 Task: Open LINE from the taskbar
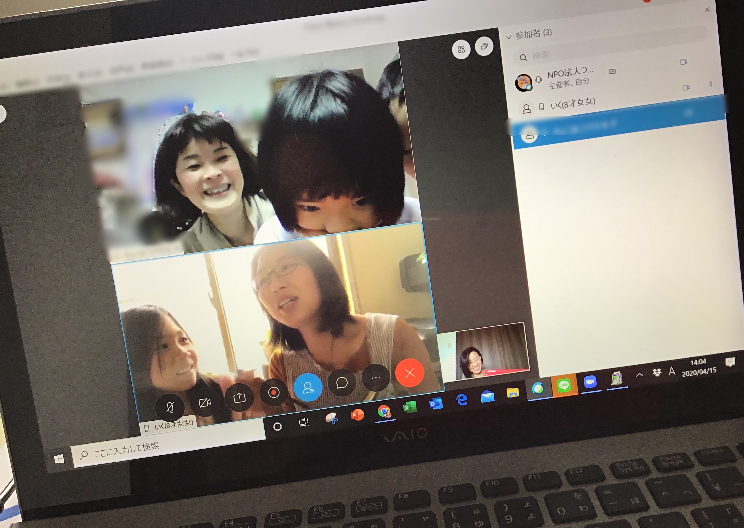564,385
